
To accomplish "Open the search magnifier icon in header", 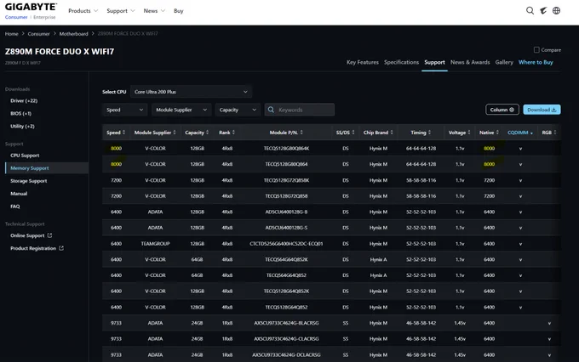I will (530, 11).
